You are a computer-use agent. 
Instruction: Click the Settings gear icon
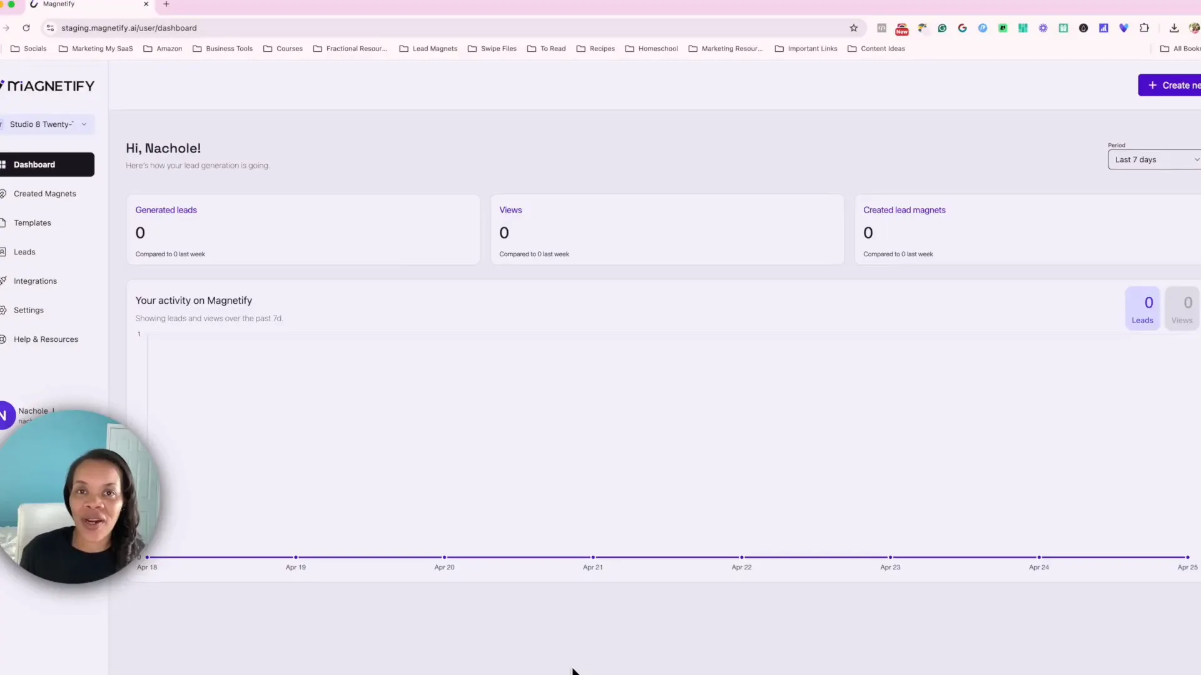pyautogui.click(x=3, y=310)
